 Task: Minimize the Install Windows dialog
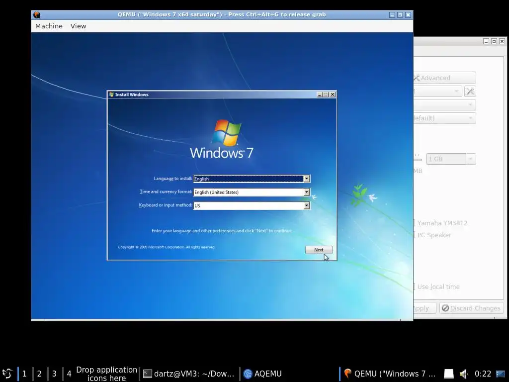[320, 95]
